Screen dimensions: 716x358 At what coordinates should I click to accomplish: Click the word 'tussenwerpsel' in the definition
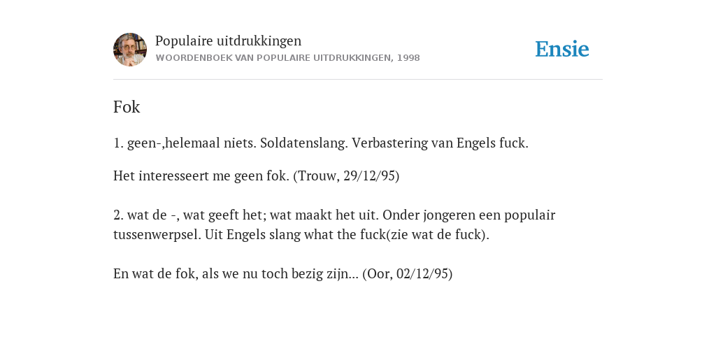(x=156, y=235)
